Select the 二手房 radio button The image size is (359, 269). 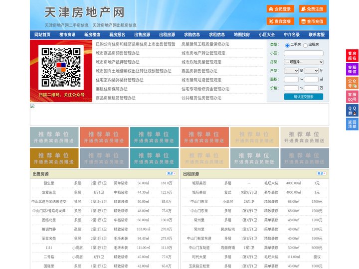coord(287,45)
